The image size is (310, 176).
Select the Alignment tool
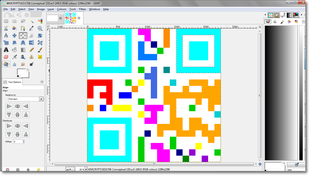(23, 35)
